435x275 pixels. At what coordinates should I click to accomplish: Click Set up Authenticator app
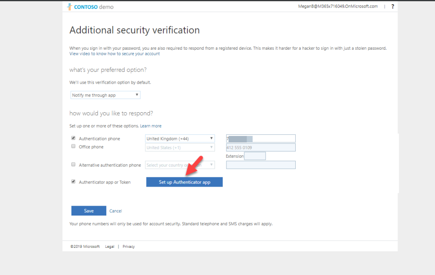(184, 181)
